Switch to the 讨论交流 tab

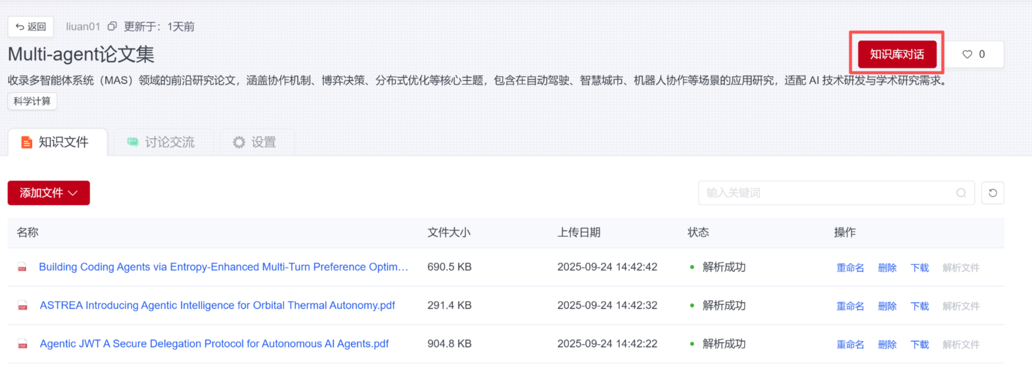click(x=161, y=142)
